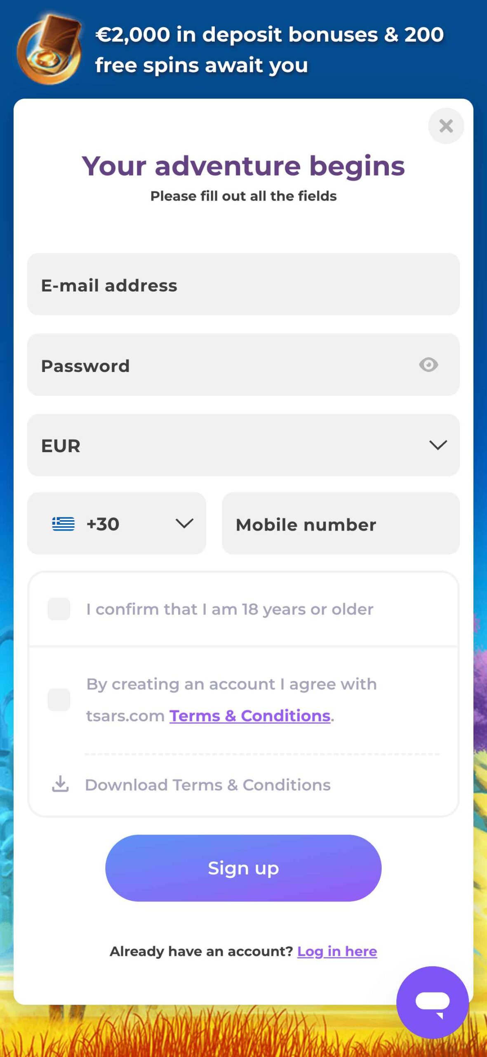This screenshot has width=487, height=1057.
Task: Focus the E-mail address field
Action: click(x=243, y=284)
